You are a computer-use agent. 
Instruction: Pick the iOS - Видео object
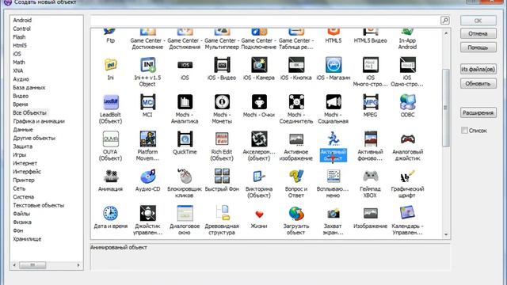[222, 65]
